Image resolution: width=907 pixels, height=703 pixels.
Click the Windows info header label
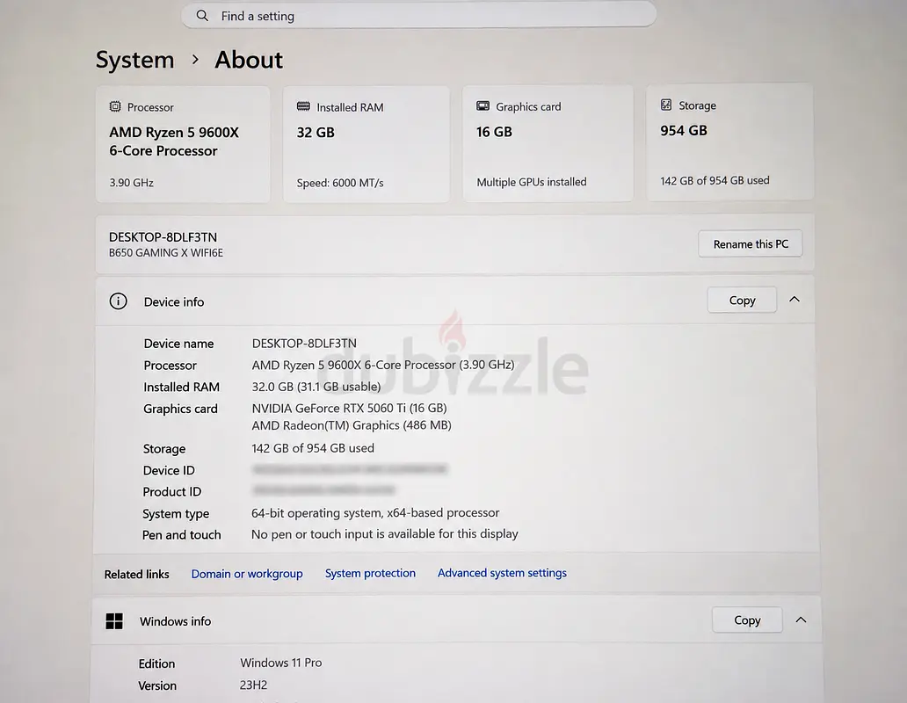[175, 621]
